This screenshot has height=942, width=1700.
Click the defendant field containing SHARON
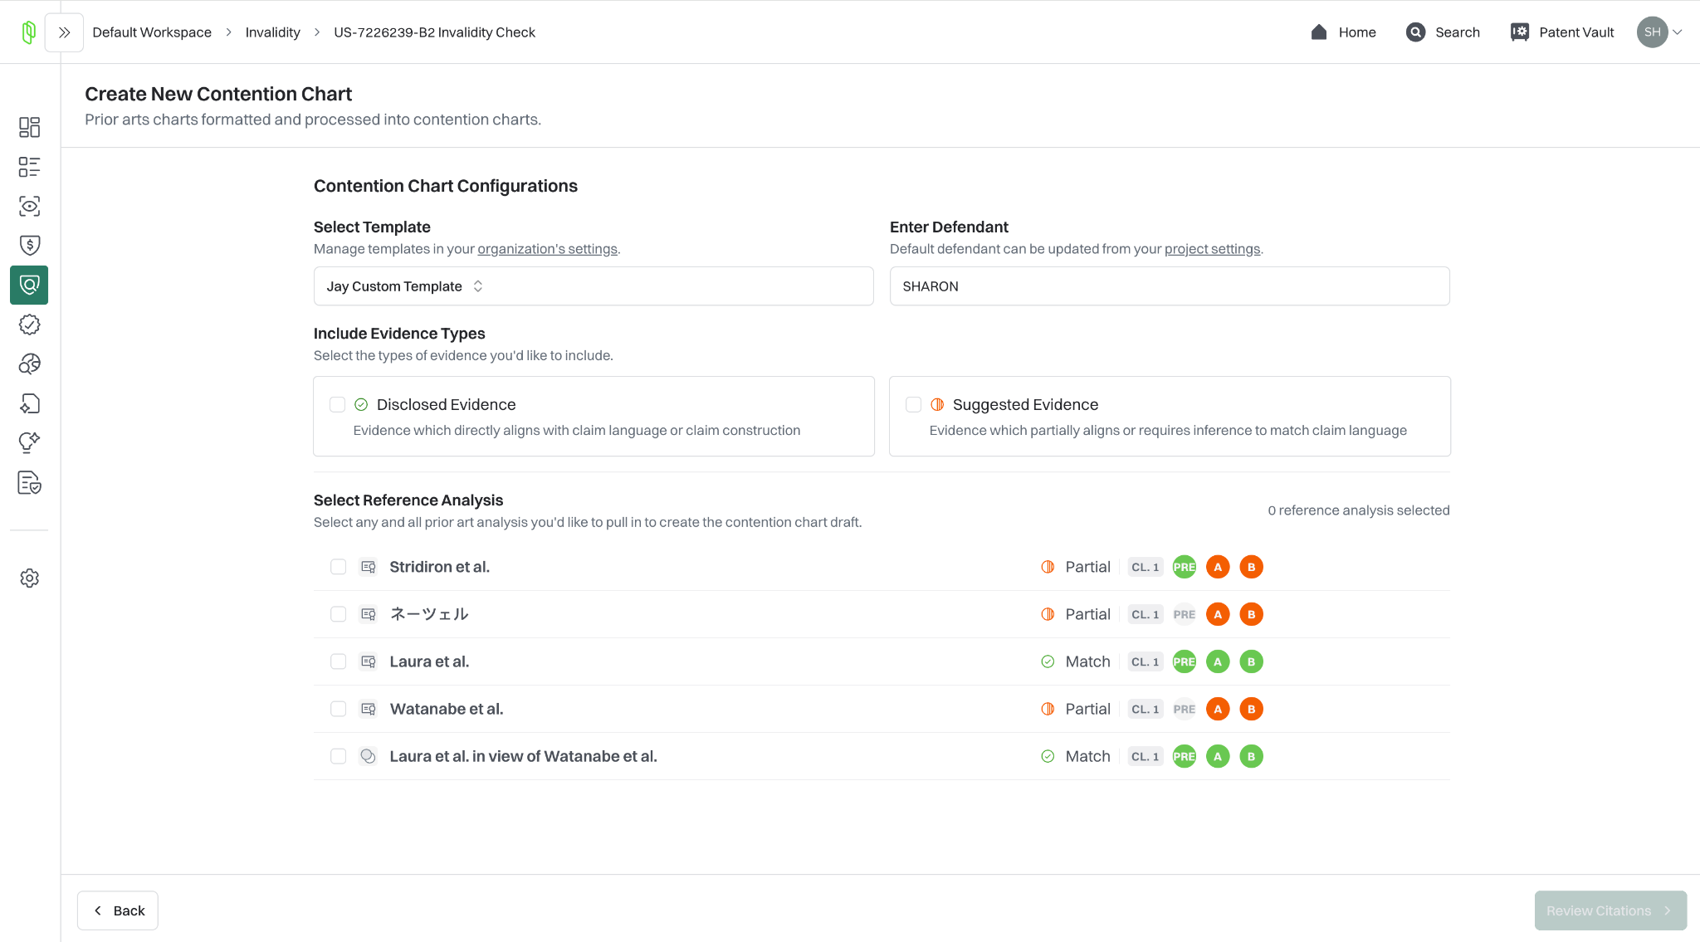click(1169, 286)
